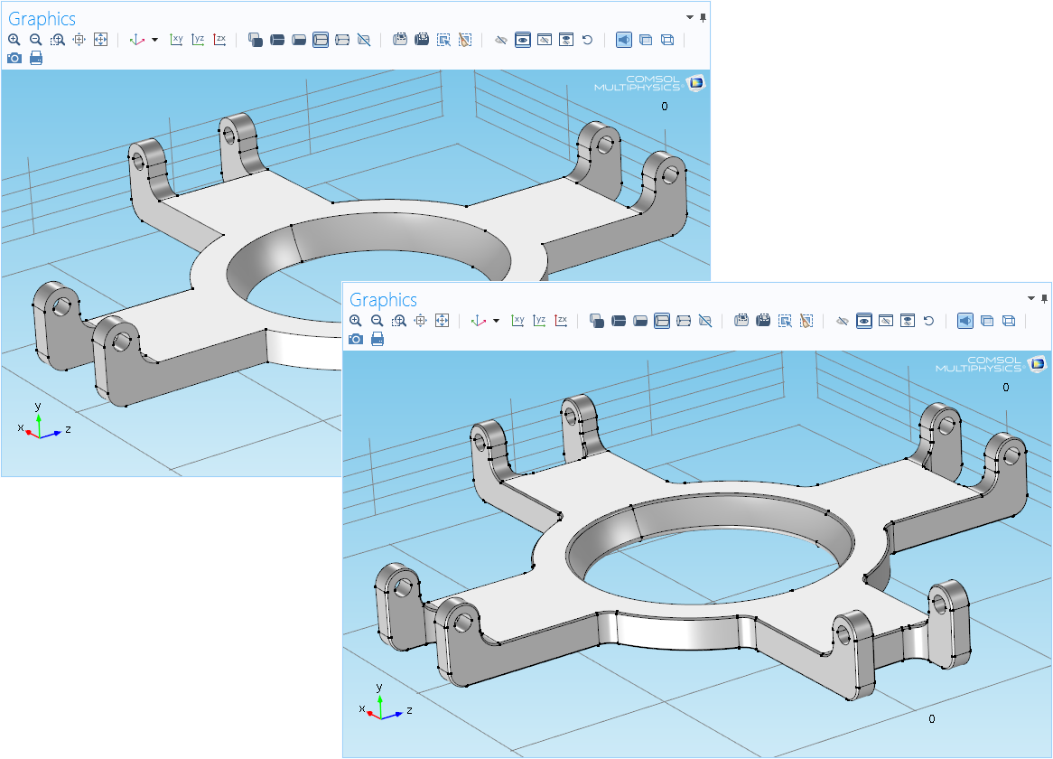Image resolution: width=1053 pixels, height=759 pixels.
Task: Toggle Wireframe Rendering in front Graphics window
Action: tap(1009, 321)
